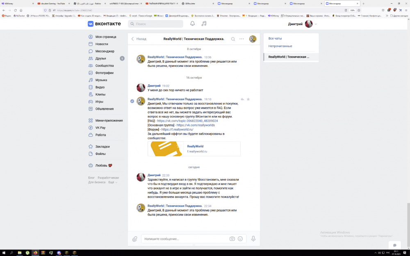Open vk.com/reallyworlds group link
The width and height of the screenshot is (410, 256).
tap(196, 125)
